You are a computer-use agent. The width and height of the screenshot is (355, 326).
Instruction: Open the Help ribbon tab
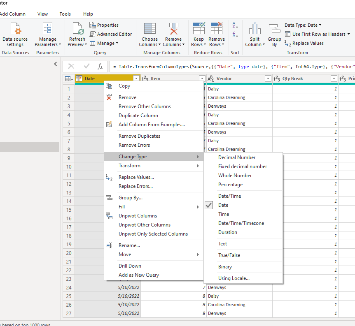88,14
